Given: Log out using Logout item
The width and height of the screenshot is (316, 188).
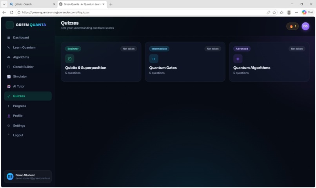Looking at the screenshot, I should 28,135.
